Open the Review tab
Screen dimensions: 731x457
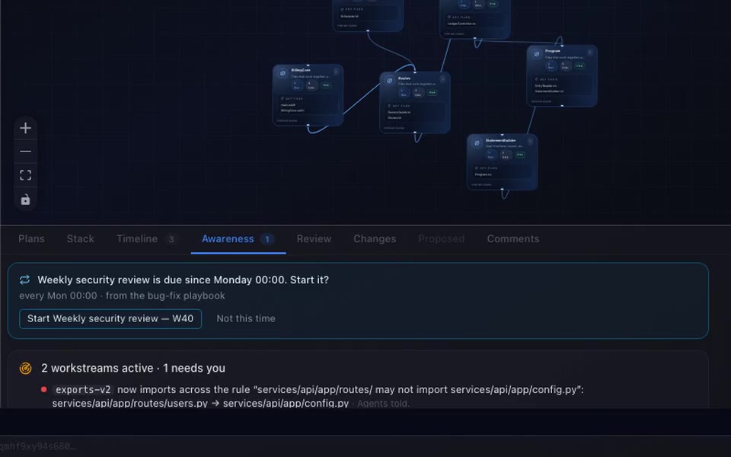314,238
